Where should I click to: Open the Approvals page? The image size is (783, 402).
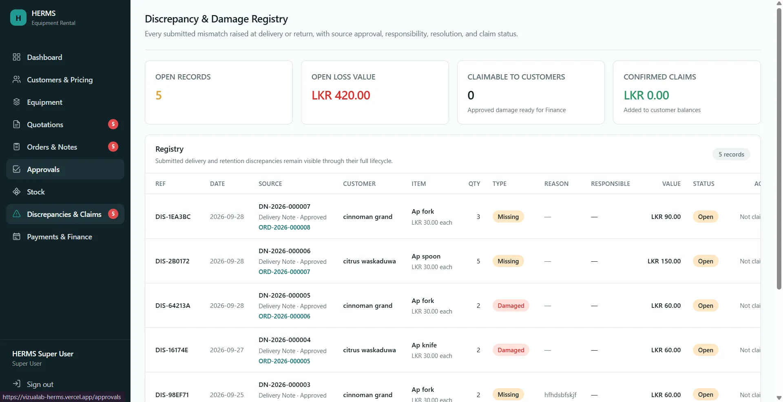pyautogui.click(x=65, y=169)
